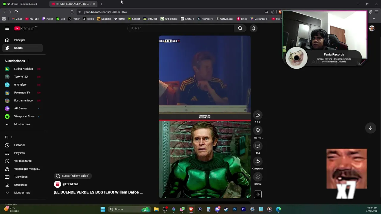Open Tus videos in the sidebar

point(23,177)
